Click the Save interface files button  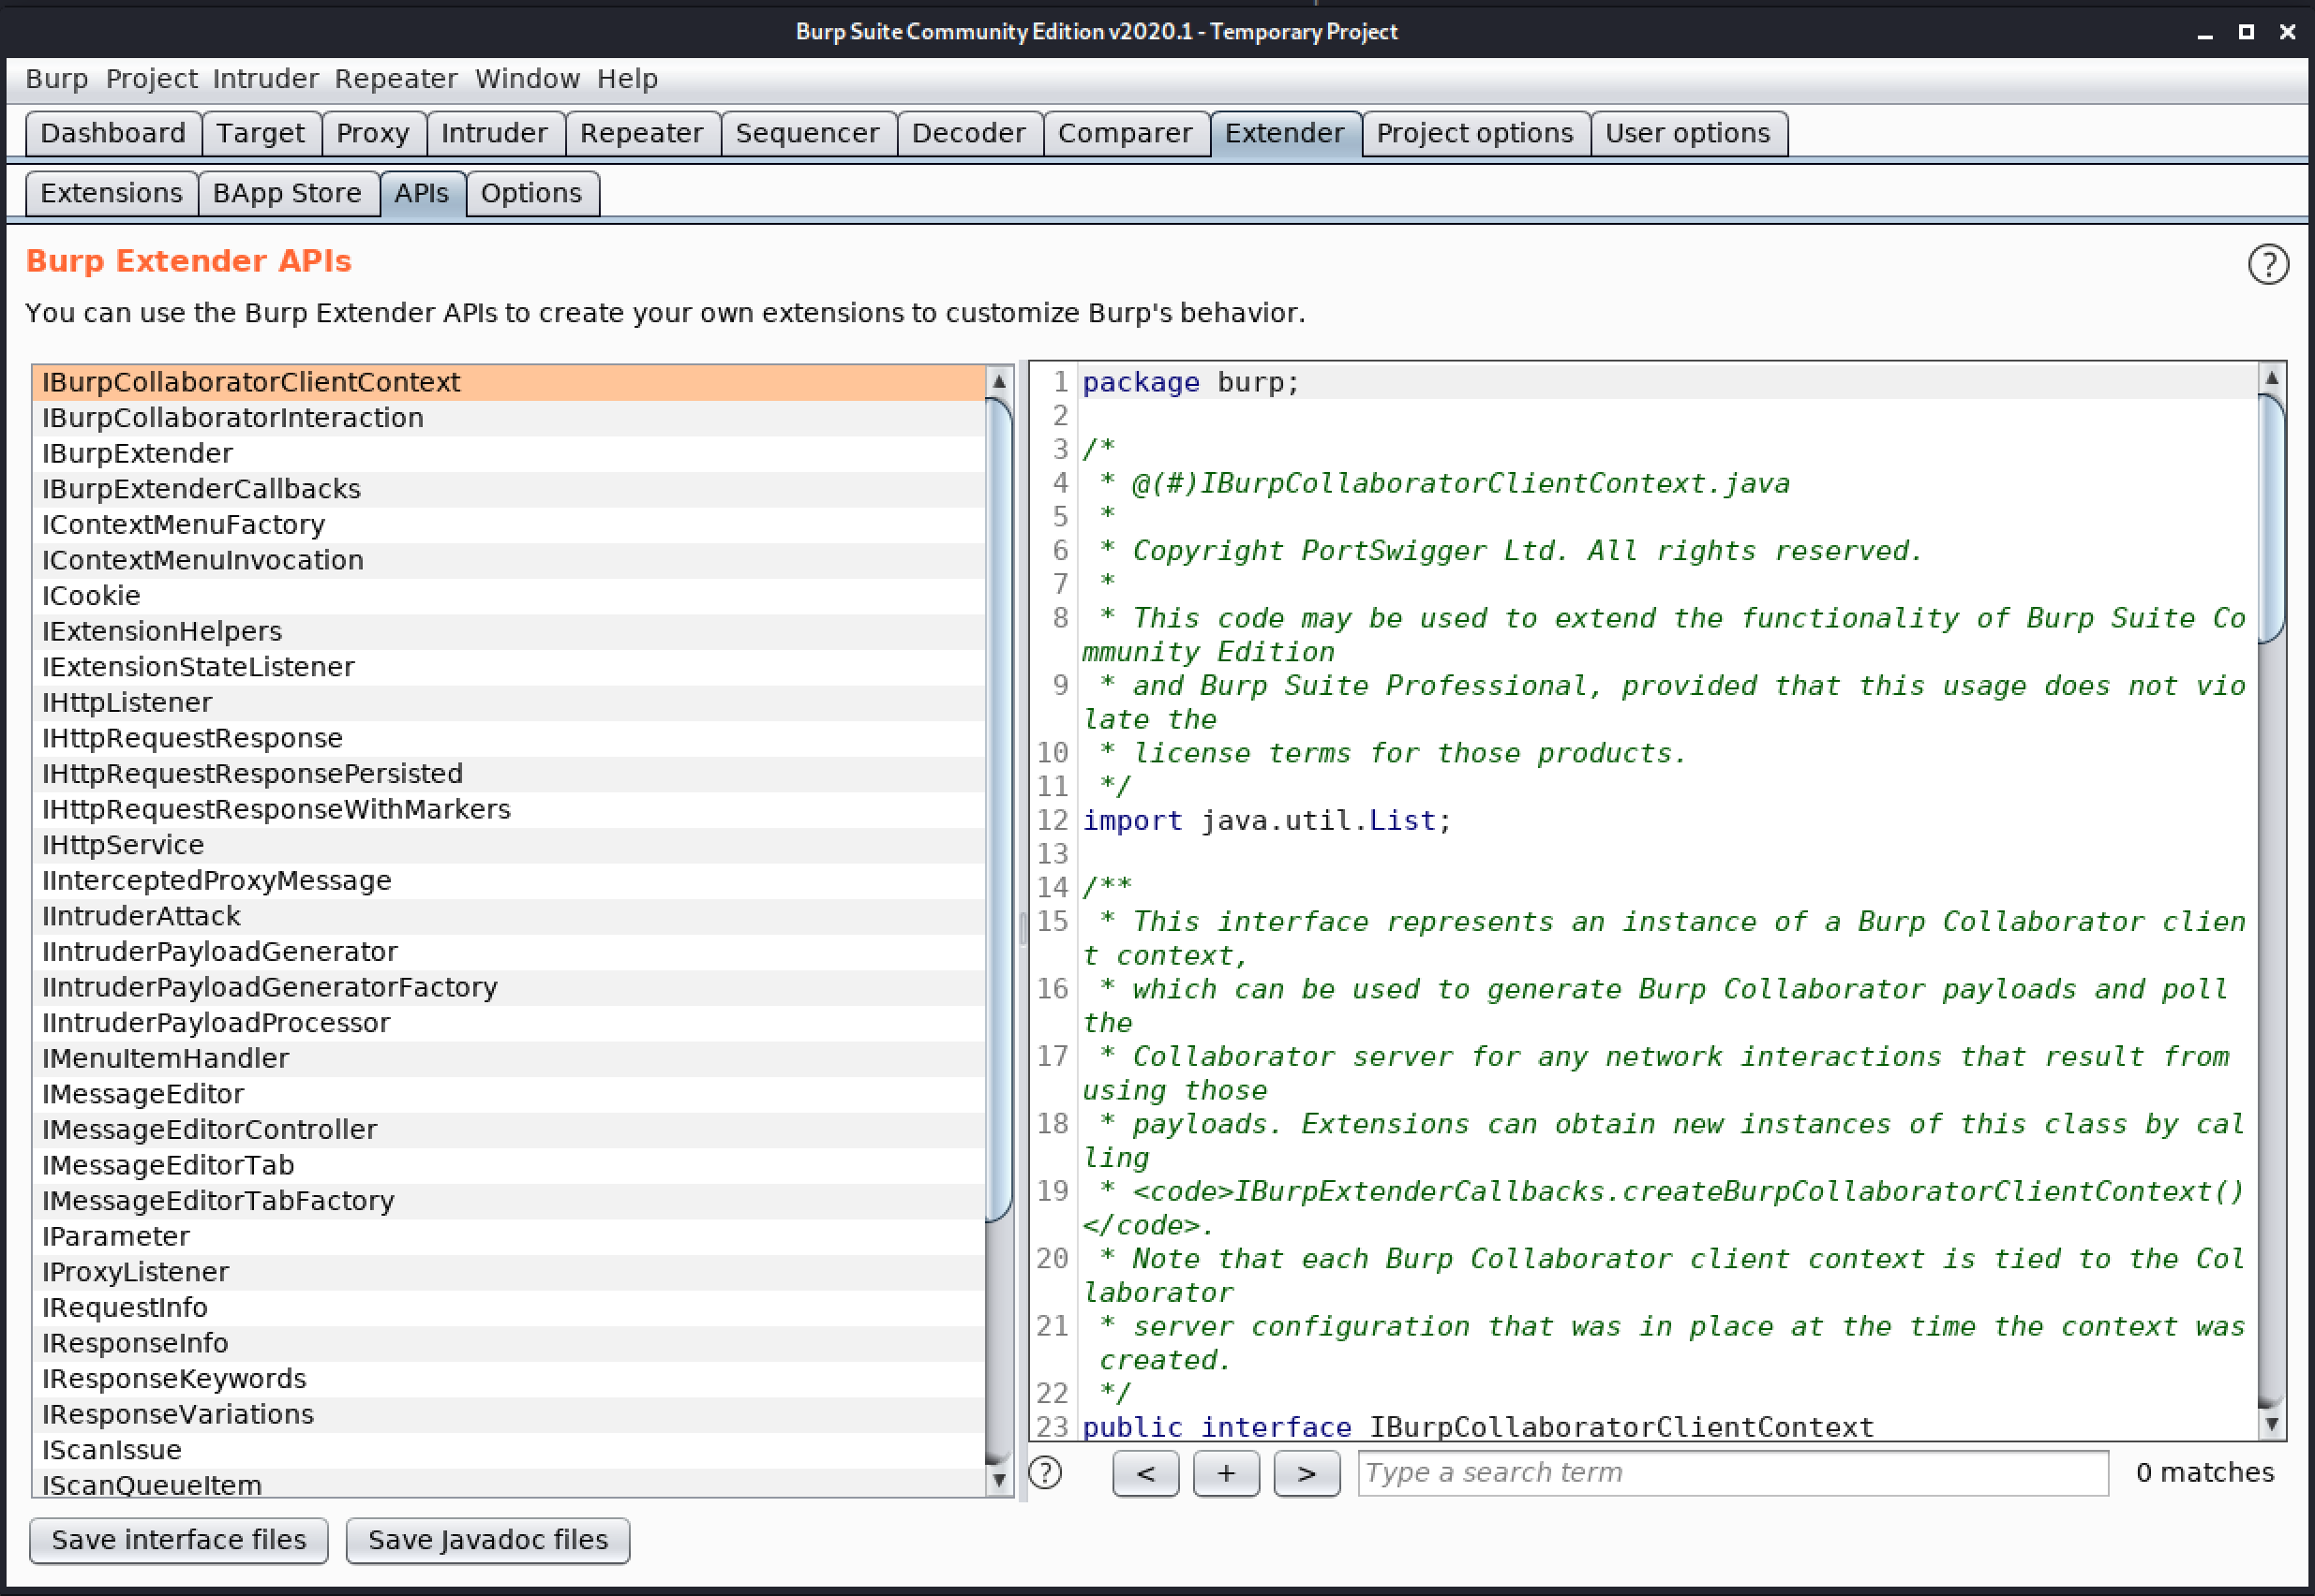[x=179, y=1539]
